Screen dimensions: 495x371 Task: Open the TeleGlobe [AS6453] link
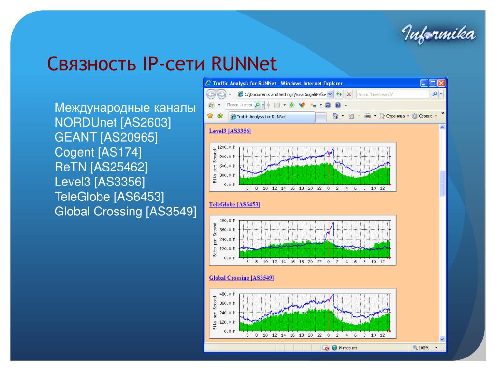[x=234, y=204]
